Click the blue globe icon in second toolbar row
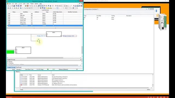 (x=21, y=8)
